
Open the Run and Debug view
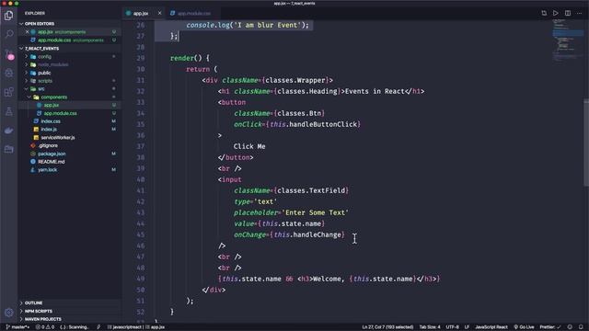tap(8, 73)
